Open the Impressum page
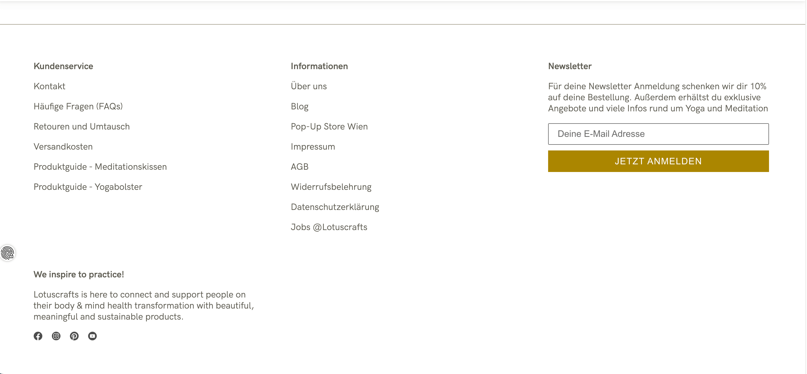Screen dimensions: 807x374 313,146
